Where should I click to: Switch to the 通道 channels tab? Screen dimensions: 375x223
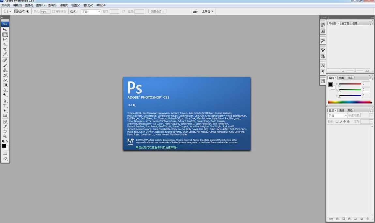(x=341, y=110)
